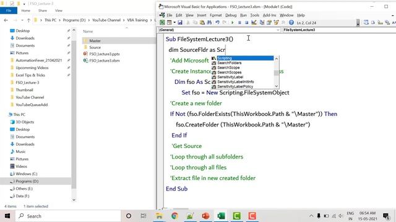Click the Windows Start button
The width and height of the screenshot is (396, 222).
tap(7, 216)
